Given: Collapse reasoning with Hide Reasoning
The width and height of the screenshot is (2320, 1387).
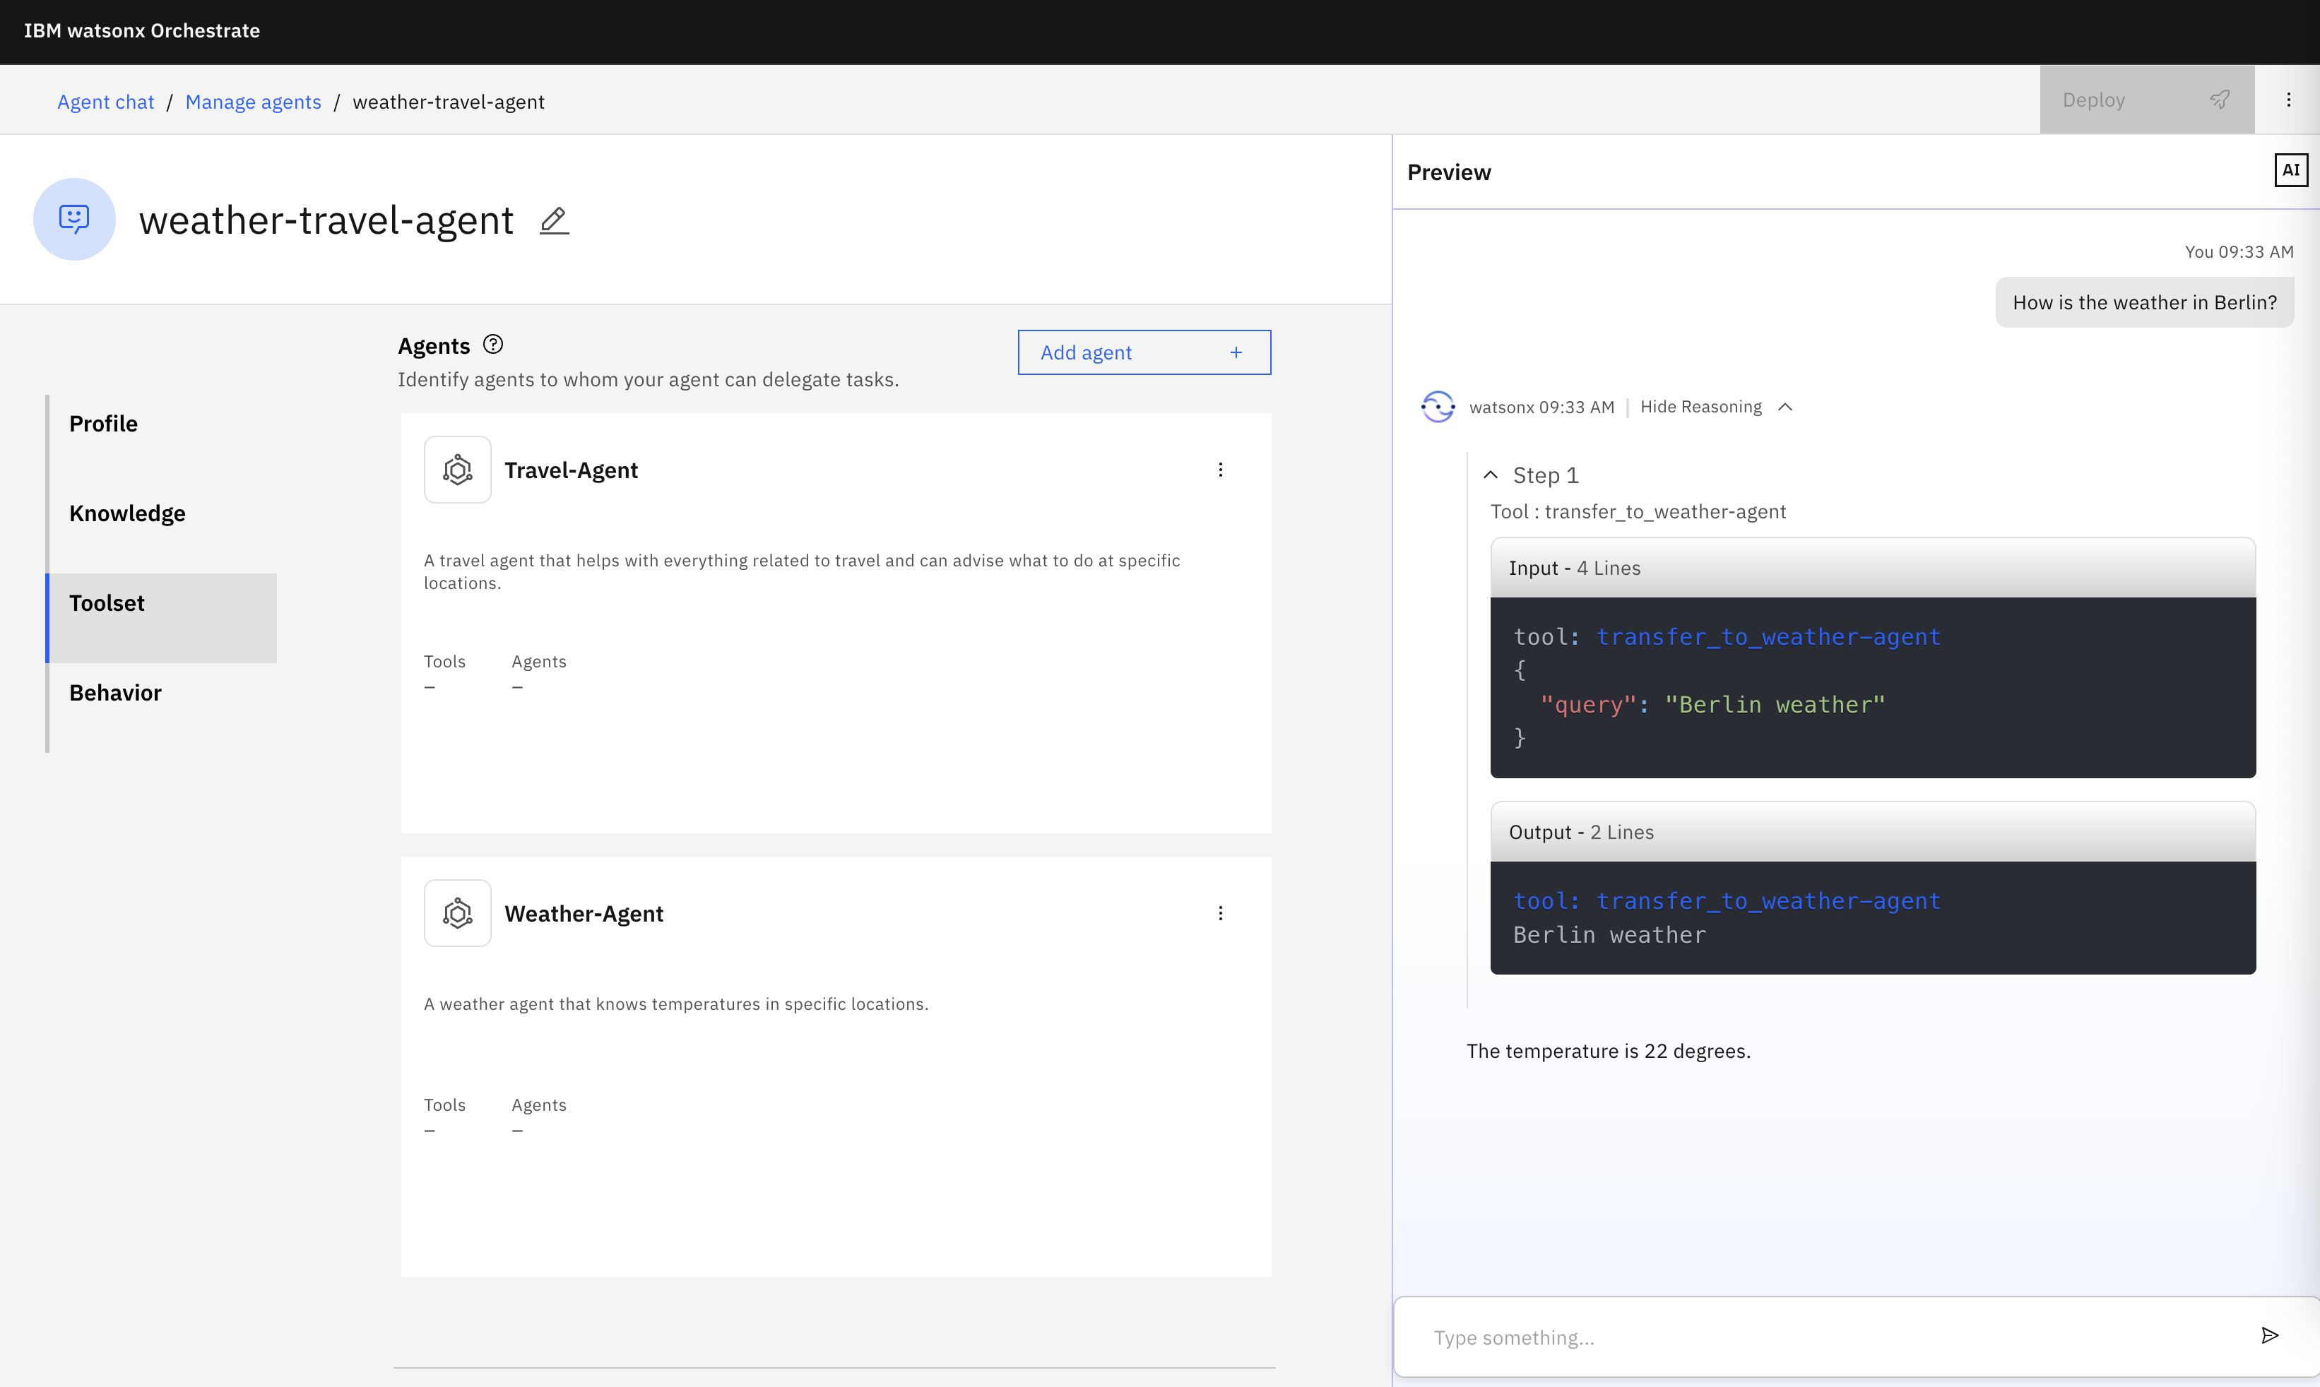Looking at the screenshot, I should pos(1716,407).
